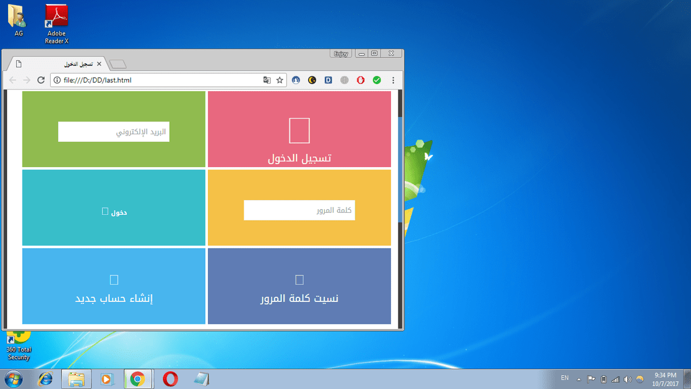Screen dimensions: 691x389
Task: Click the إنشاء حساب جديد link
Action: 114,299
